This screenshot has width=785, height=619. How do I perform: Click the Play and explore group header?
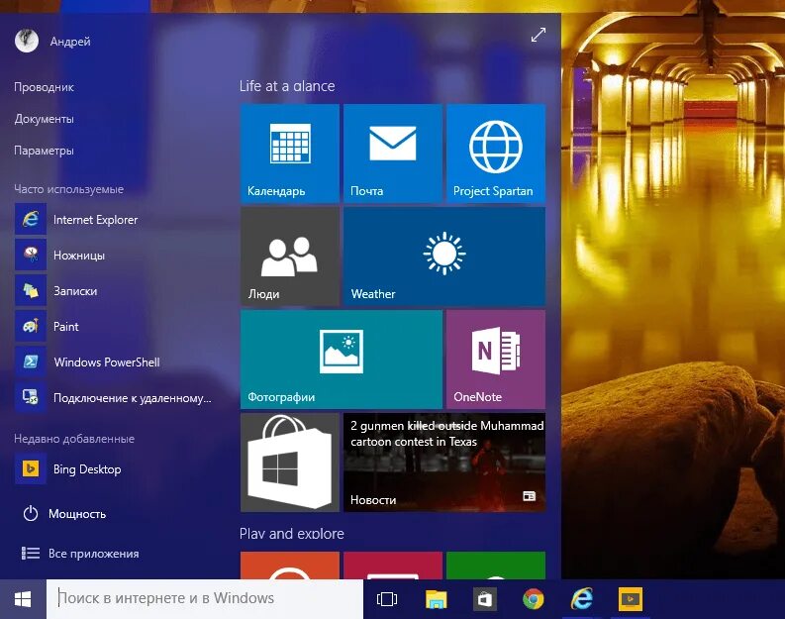tap(291, 534)
